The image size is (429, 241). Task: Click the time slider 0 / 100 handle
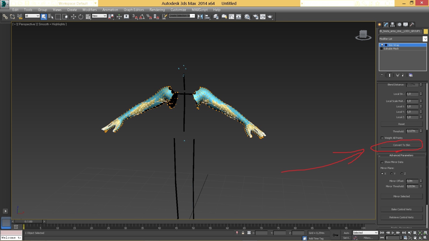(28, 221)
